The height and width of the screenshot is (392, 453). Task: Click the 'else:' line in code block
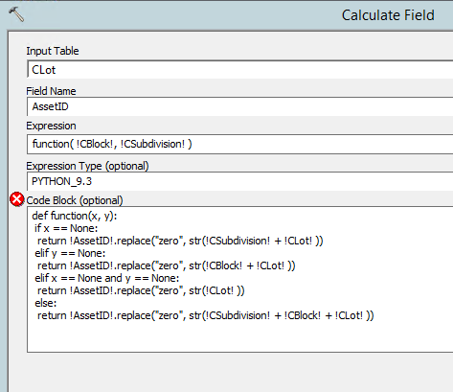tap(46, 303)
